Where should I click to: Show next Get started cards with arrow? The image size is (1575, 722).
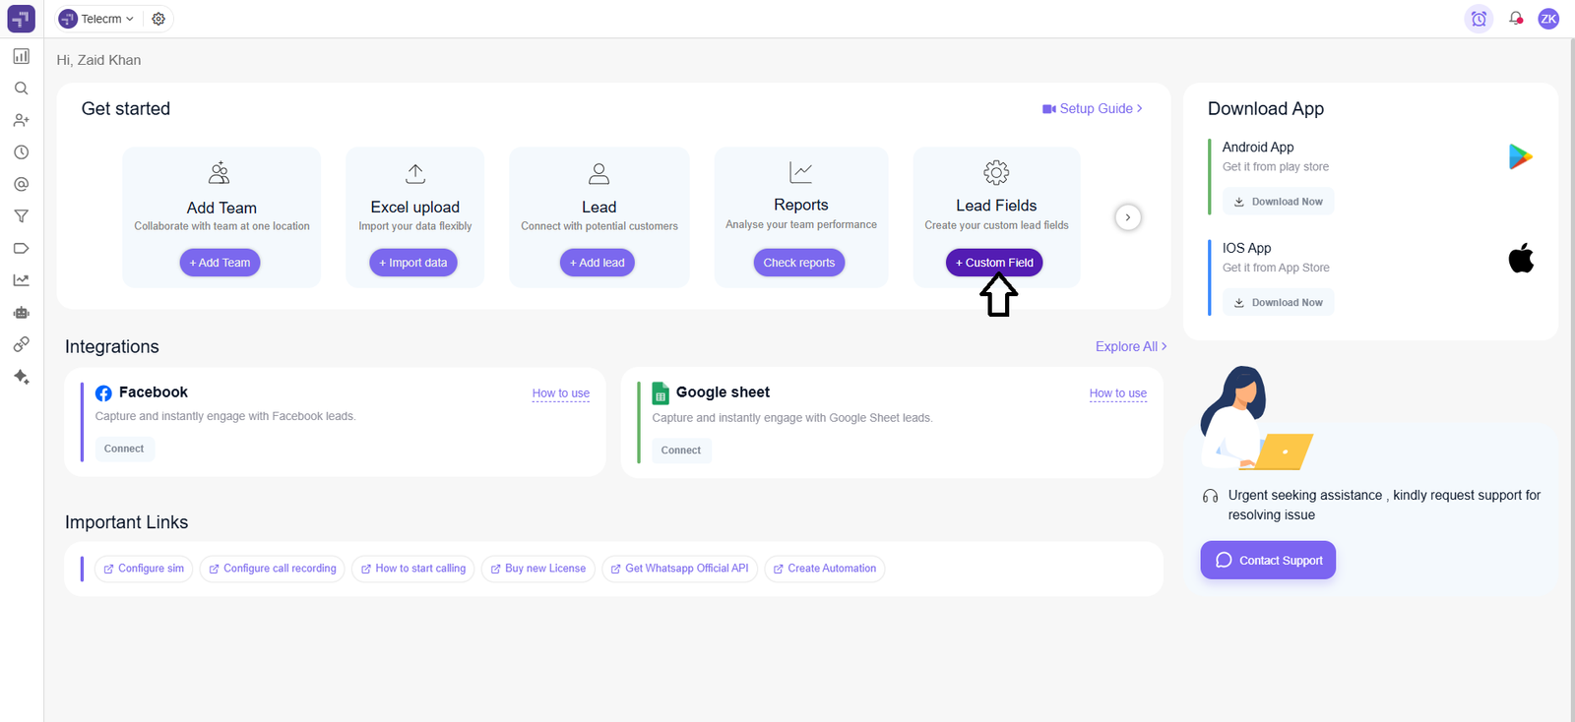(x=1128, y=217)
